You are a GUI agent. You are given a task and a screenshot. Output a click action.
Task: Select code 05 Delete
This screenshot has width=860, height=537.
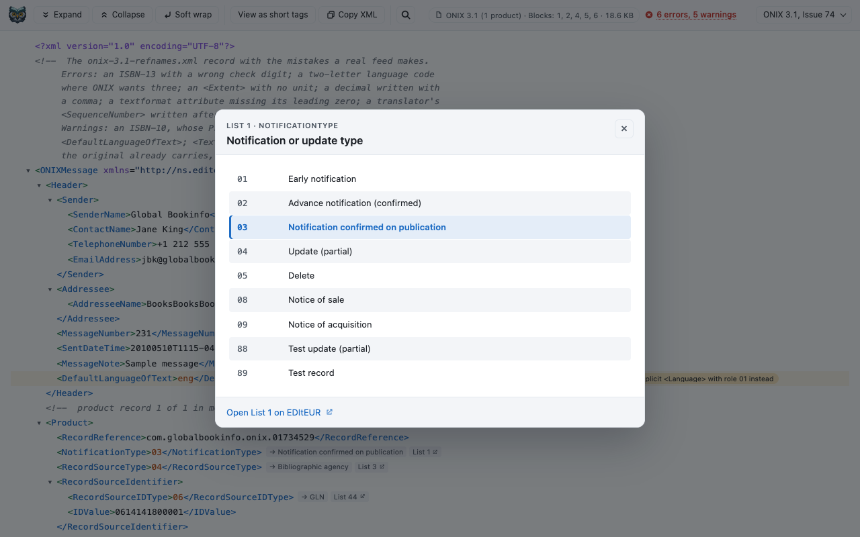430,276
